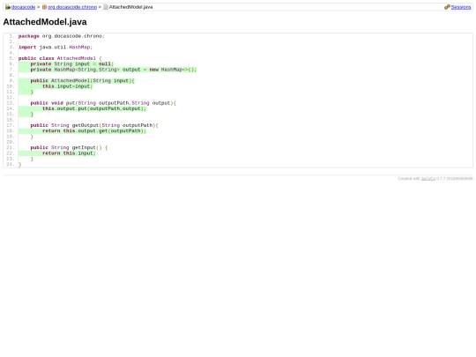Click line 7 HashMap output declaration
This screenshot has height=357, width=476.
pyautogui.click(x=114, y=70)
